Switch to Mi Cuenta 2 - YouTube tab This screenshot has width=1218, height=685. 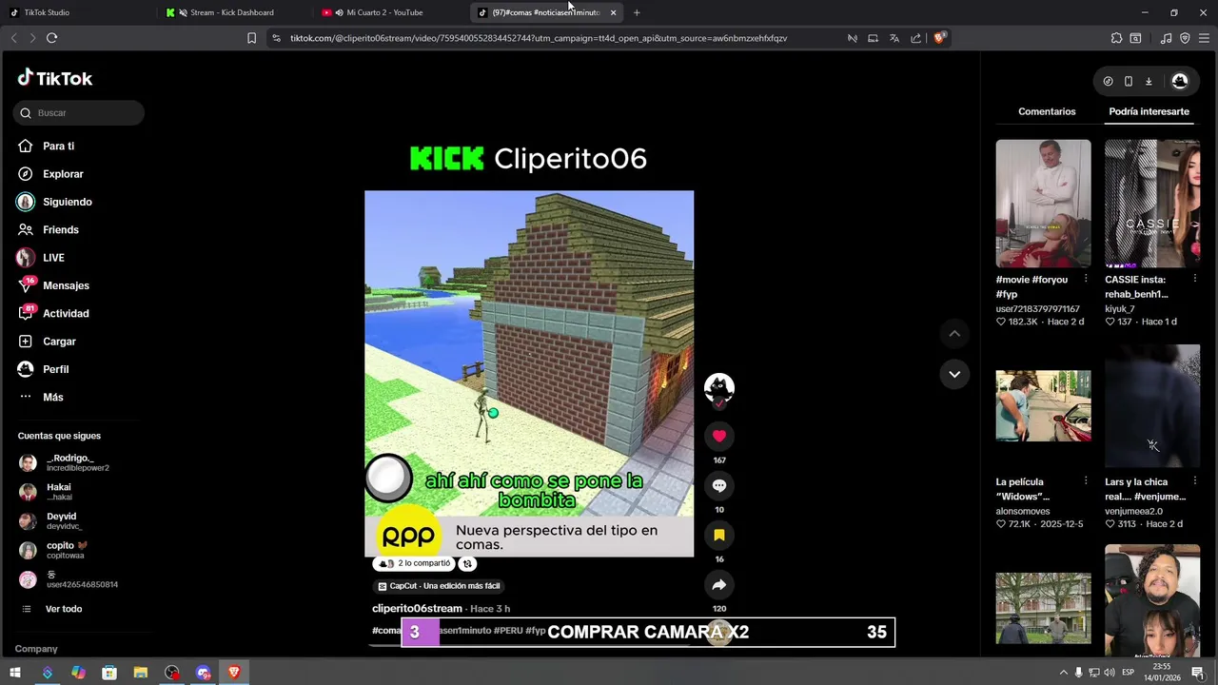click(388, 12)
